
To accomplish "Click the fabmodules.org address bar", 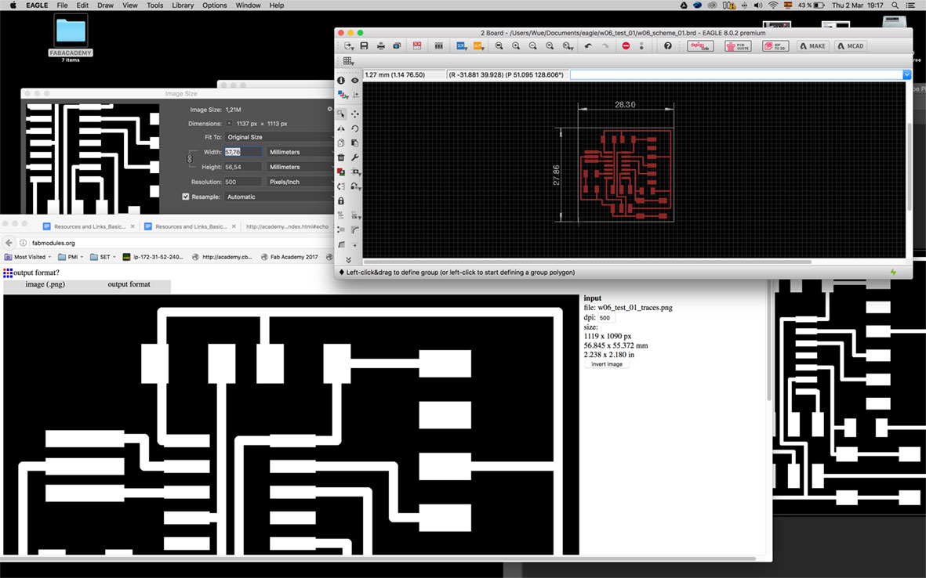I will (x=177, y=243).
